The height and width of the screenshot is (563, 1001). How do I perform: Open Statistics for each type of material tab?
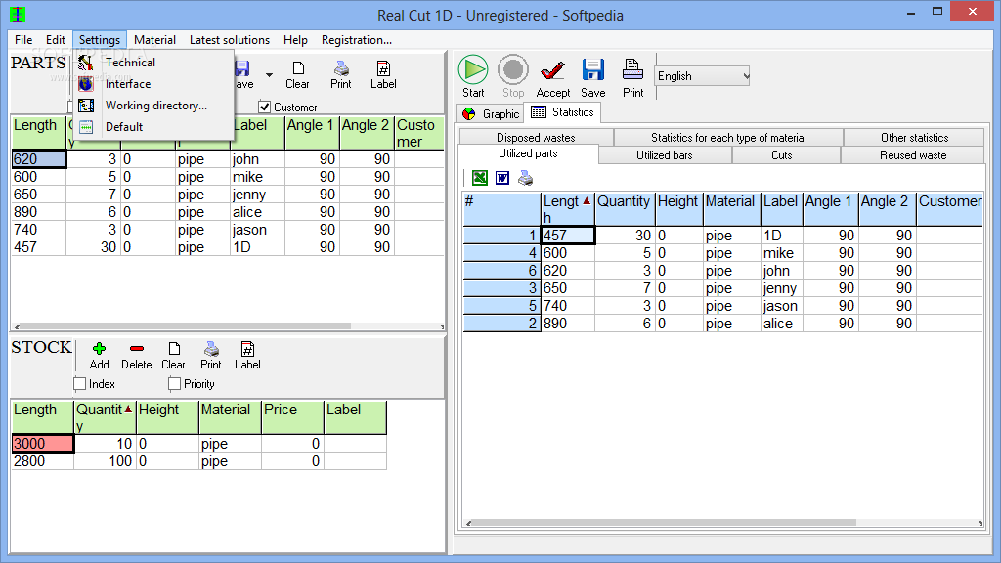pyautogui.click(x=728, y=137)
